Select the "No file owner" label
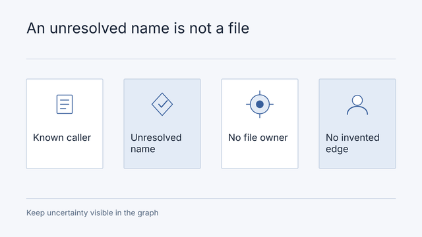The width and height of the screenshot is (422, 237). pos(258,138)
